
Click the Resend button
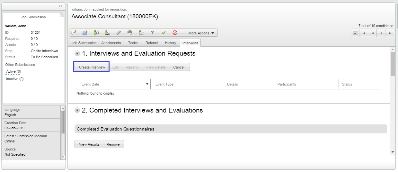coord(132,67)
